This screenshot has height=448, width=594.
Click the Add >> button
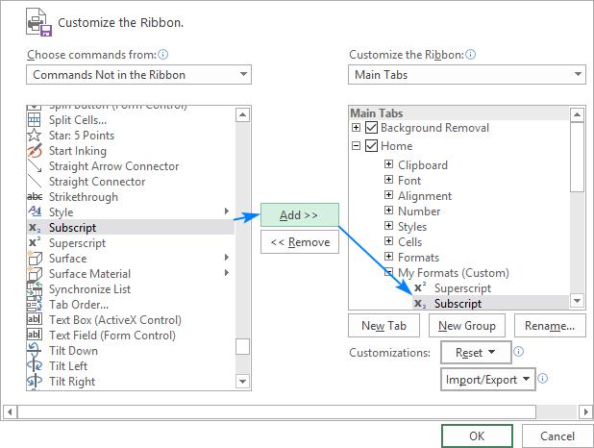pyautogui.click(x=299, y=214)
